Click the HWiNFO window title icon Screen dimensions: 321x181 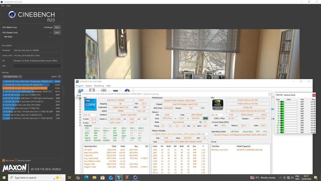77,82
